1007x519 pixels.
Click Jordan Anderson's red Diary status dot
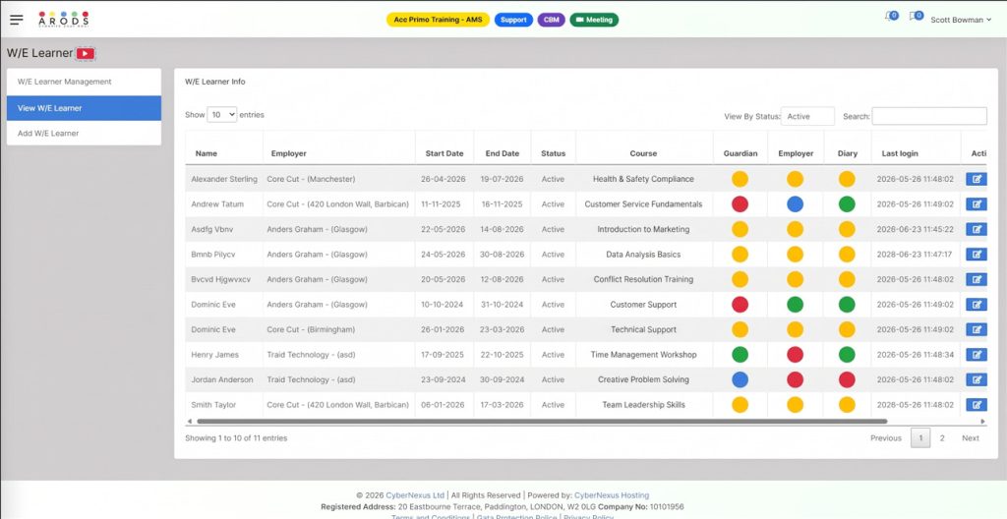(x=847, y=379)
